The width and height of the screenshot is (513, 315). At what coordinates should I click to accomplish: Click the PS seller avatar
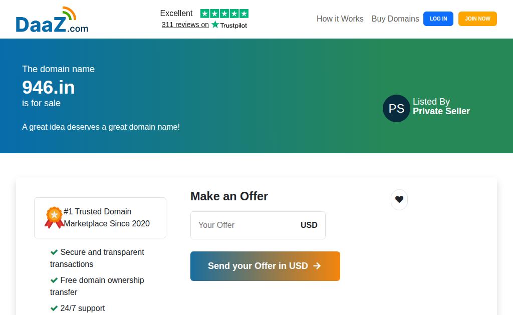(x=396, y=108)
